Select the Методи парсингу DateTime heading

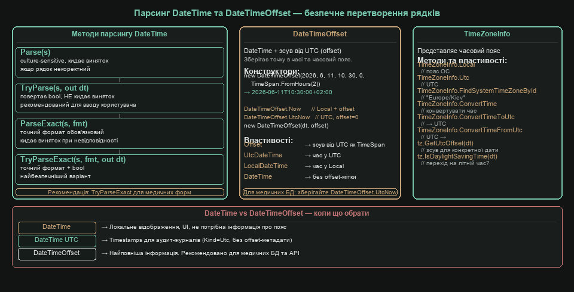pos(120,34)
